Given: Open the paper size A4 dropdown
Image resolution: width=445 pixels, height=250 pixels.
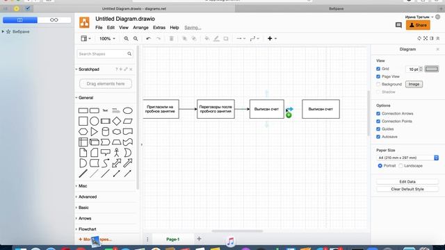Looking at the screenshot, I should point(407,158).
